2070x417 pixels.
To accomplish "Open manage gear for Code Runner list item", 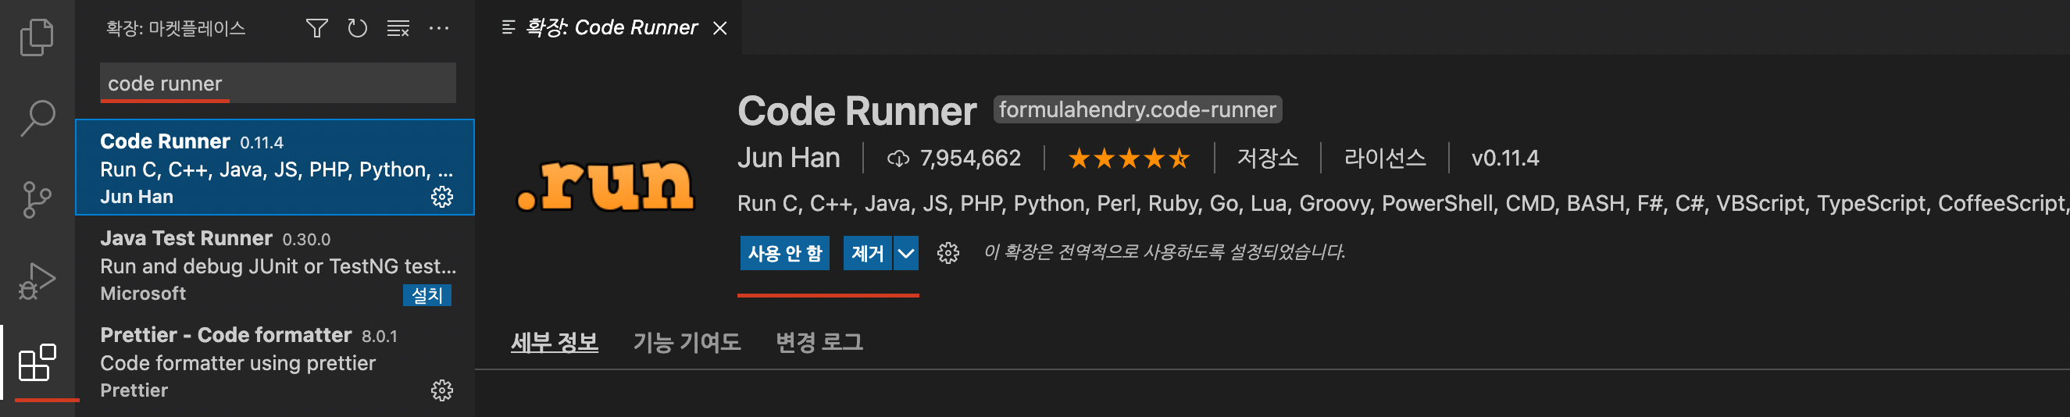I will coord(442,197).
